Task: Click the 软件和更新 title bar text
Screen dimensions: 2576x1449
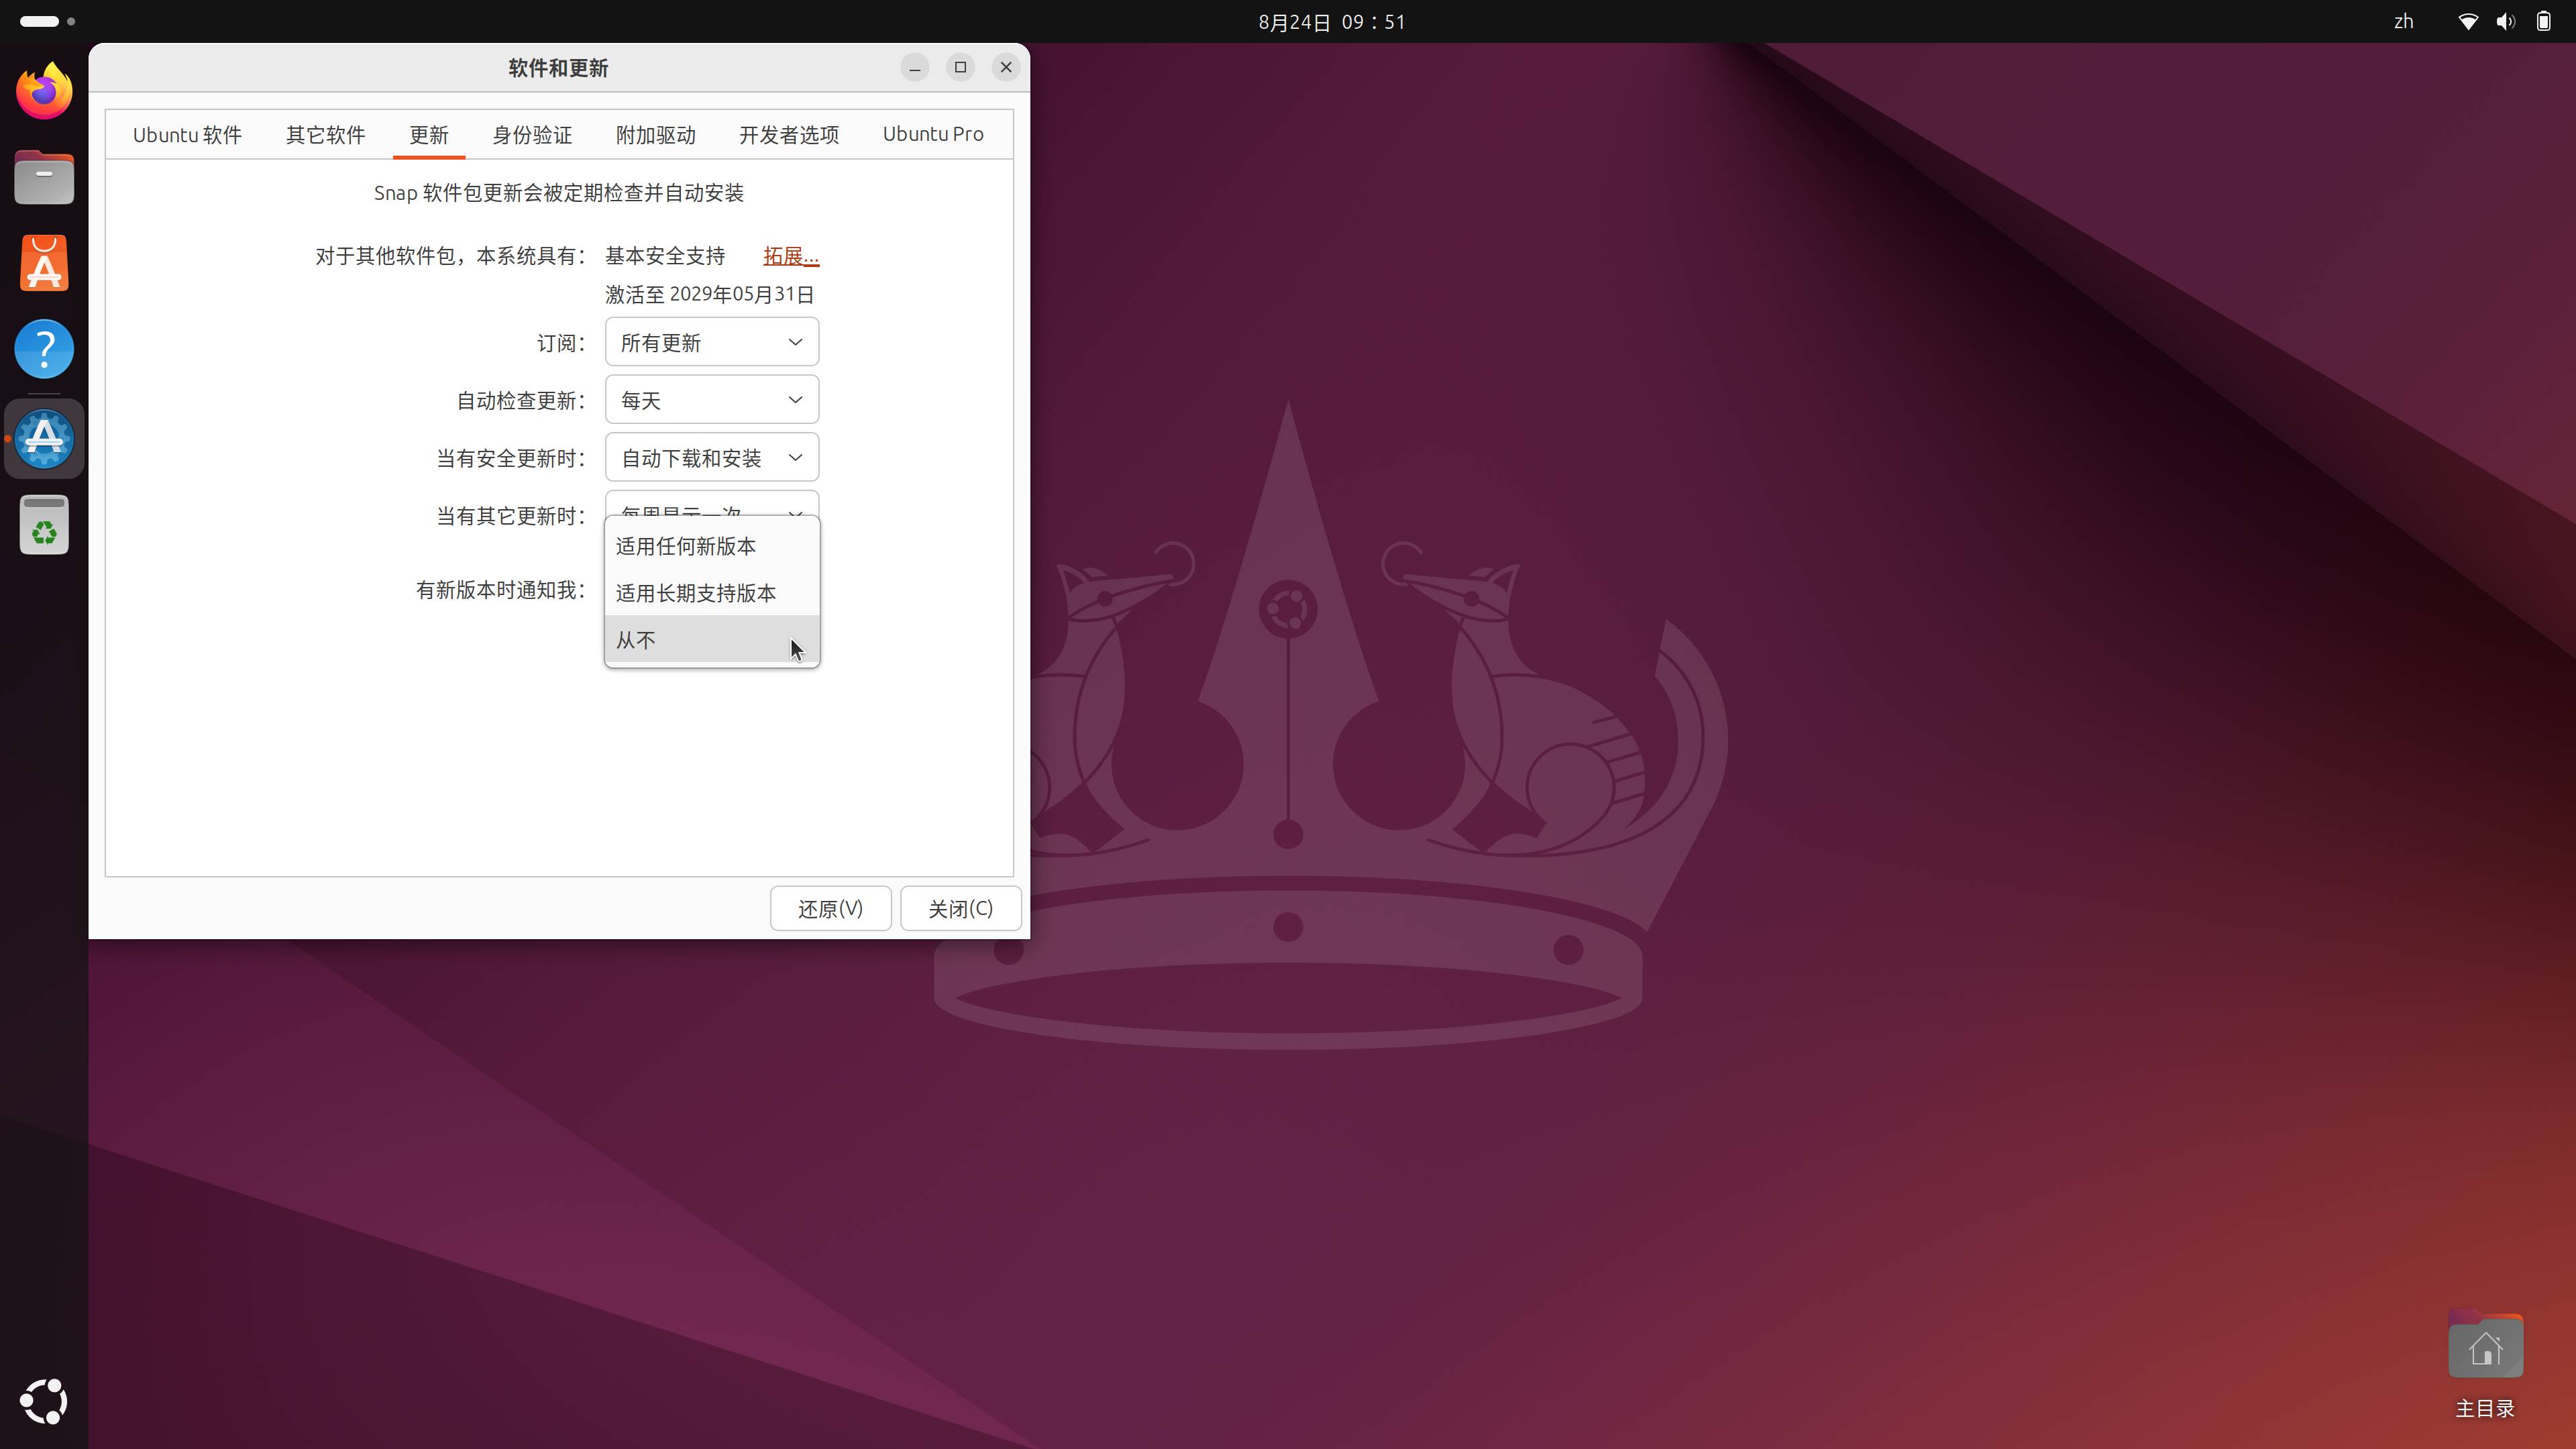Action: point(558,68)
